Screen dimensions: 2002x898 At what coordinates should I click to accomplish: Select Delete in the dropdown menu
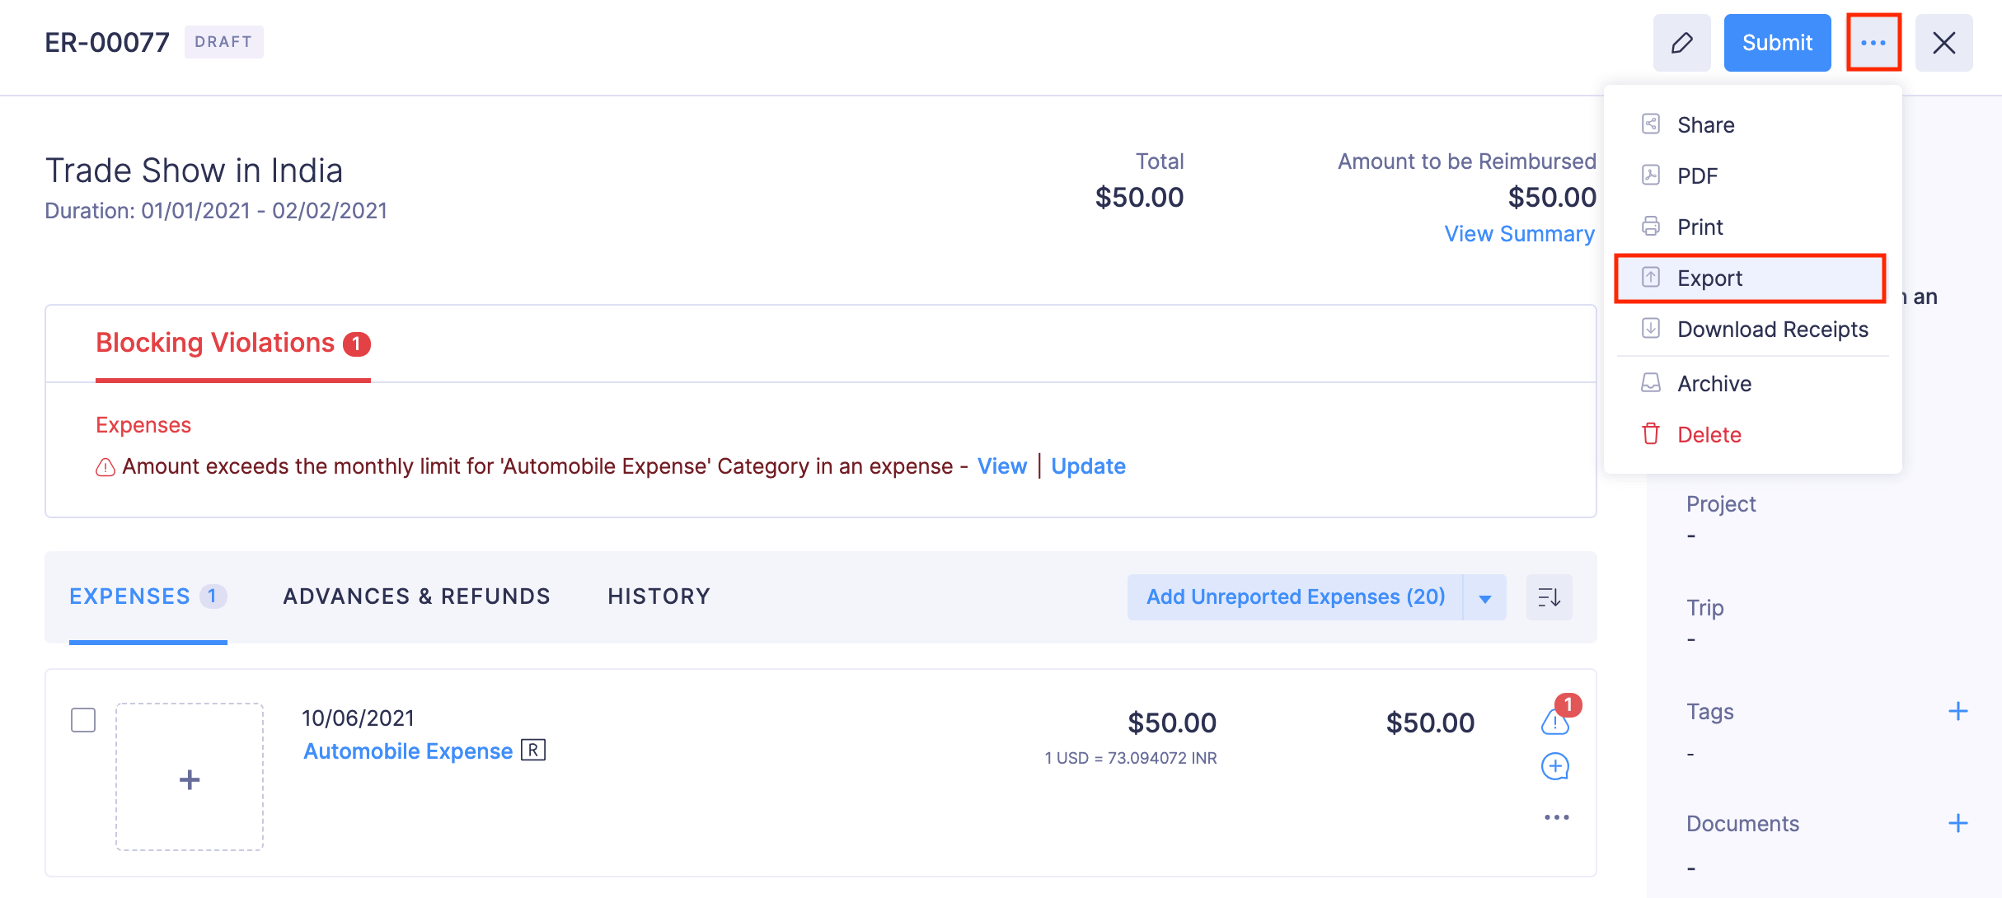pos(1709,435)
